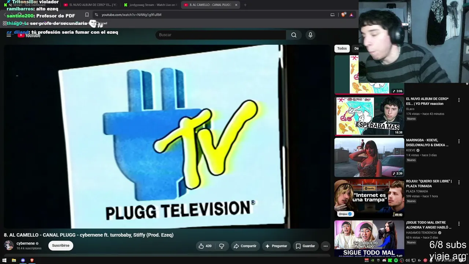Open options for the ALONDRA Y ANGIE video
469x264 pixels.
[x=459, y=224]
